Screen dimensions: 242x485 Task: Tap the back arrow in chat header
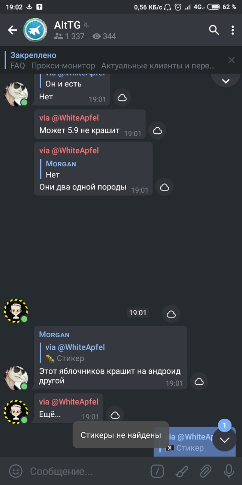pyautogui.click(x=13, y=30)
